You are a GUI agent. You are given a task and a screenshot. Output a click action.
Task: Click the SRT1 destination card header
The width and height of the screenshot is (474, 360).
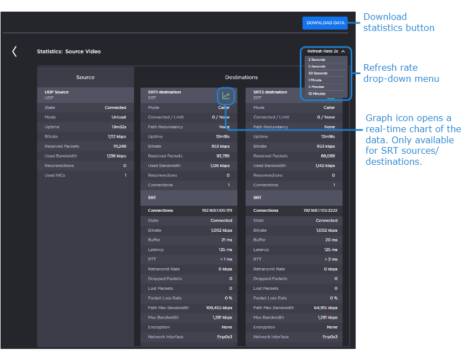point(164,92)
